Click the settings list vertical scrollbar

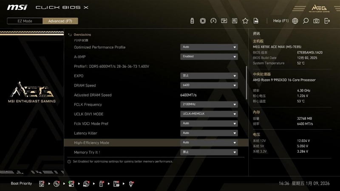coord(246,83)
